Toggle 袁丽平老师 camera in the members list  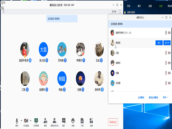pos(169,33)
